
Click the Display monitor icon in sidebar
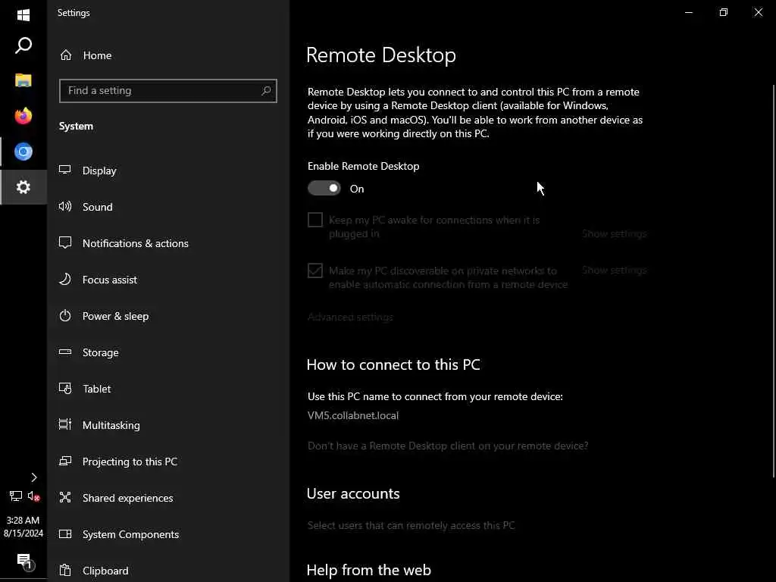click(x=65, y=171)
